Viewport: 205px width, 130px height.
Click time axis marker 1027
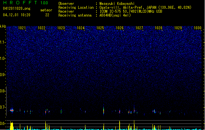[x=139, y=28]
